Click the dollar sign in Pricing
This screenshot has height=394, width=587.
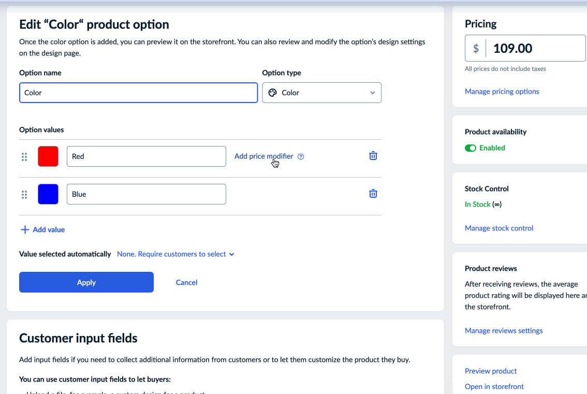476,49
